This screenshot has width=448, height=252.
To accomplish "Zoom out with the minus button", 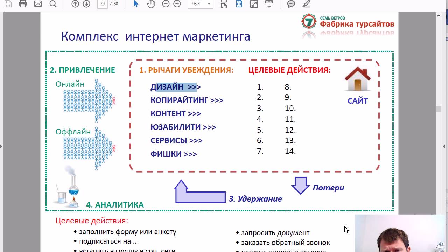I will pyautogui.click(x=166, y=4).
